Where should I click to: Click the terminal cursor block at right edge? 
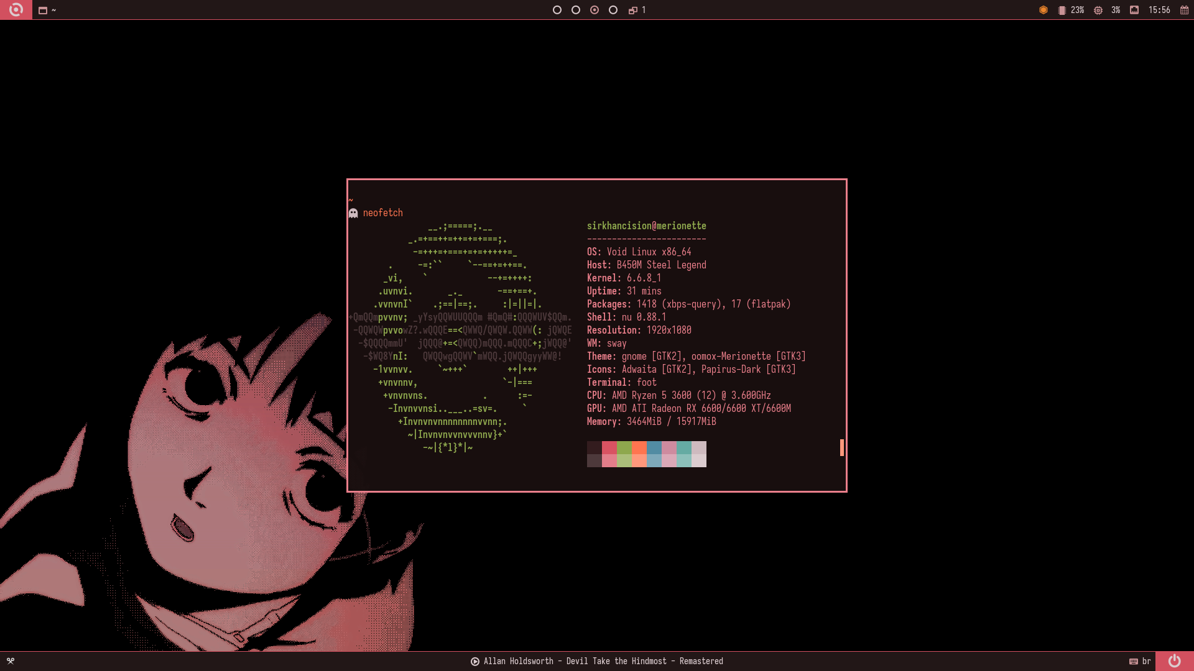[x=842, y=447]
